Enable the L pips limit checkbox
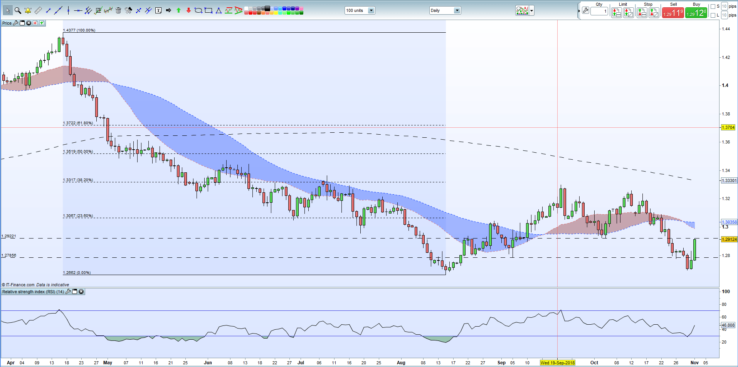Screen dimensions: 738x367 point(713,15)
